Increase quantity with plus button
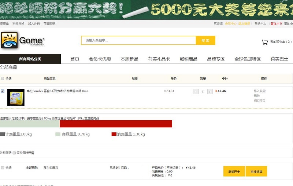The height and width of the screenshot is (186, 293). [210, 91]
